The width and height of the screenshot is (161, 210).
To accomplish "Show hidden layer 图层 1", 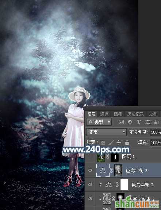I will pyautogui.click(x=90, y=156).
